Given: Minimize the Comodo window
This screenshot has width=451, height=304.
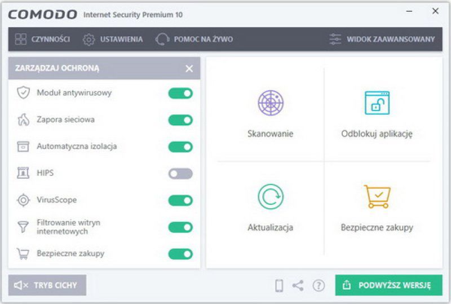Looking at the screenshot, I should [409, 11].
